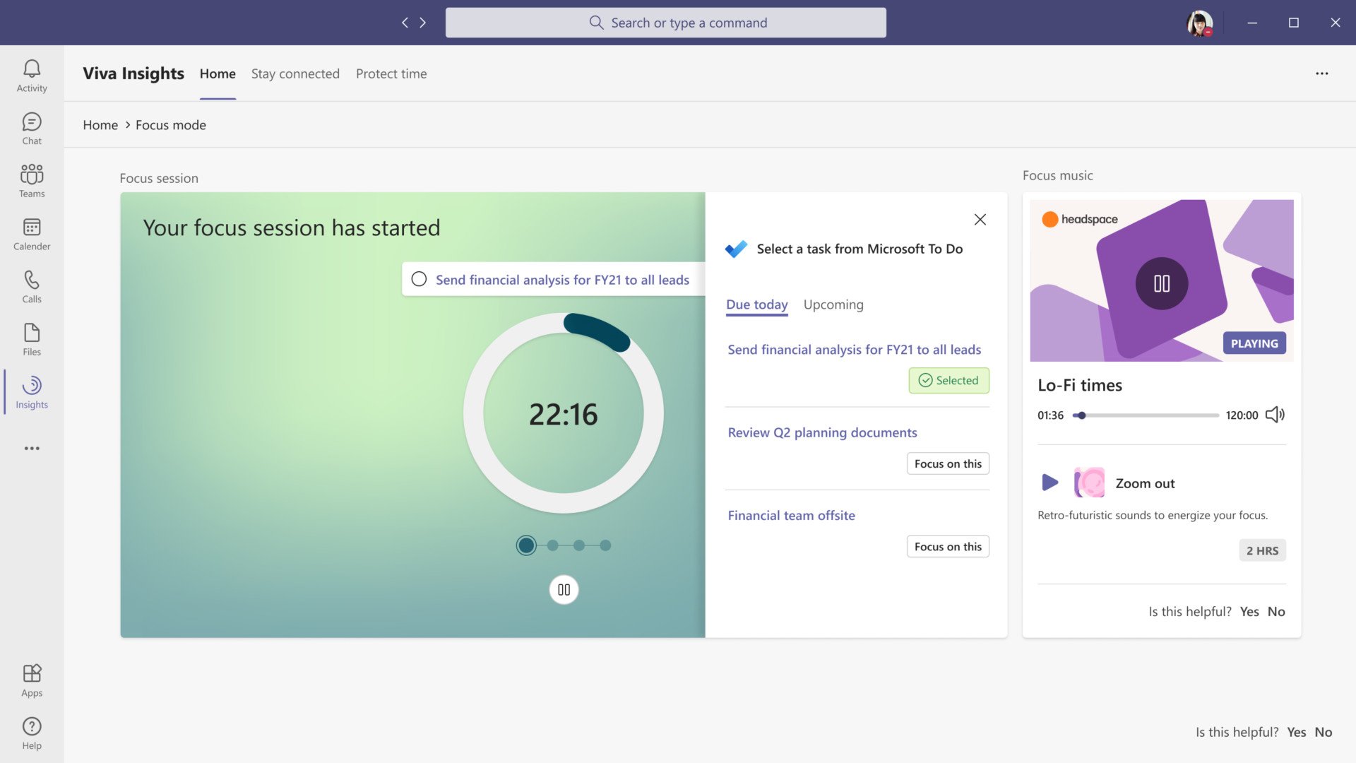Switch to Stay connected tab
Viewport: 1356px width, 763px height.
(x=295, y=73)
